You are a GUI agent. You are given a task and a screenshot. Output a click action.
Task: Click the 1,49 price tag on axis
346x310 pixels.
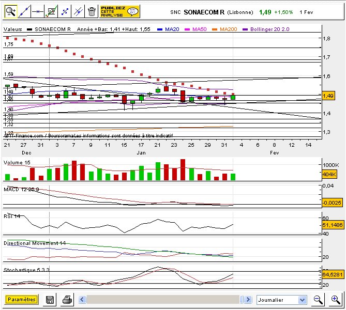pos(328,96)
